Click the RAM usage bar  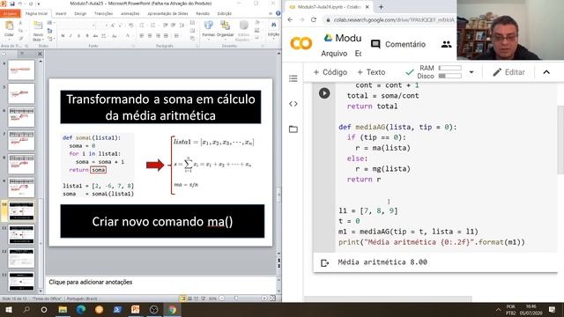pos(450,68)
